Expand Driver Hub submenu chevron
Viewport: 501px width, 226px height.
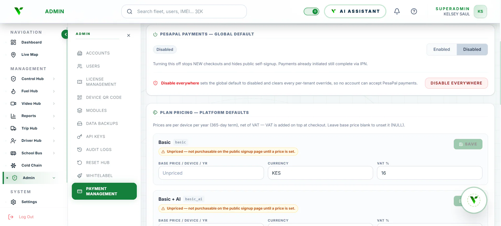coord(54,141)
